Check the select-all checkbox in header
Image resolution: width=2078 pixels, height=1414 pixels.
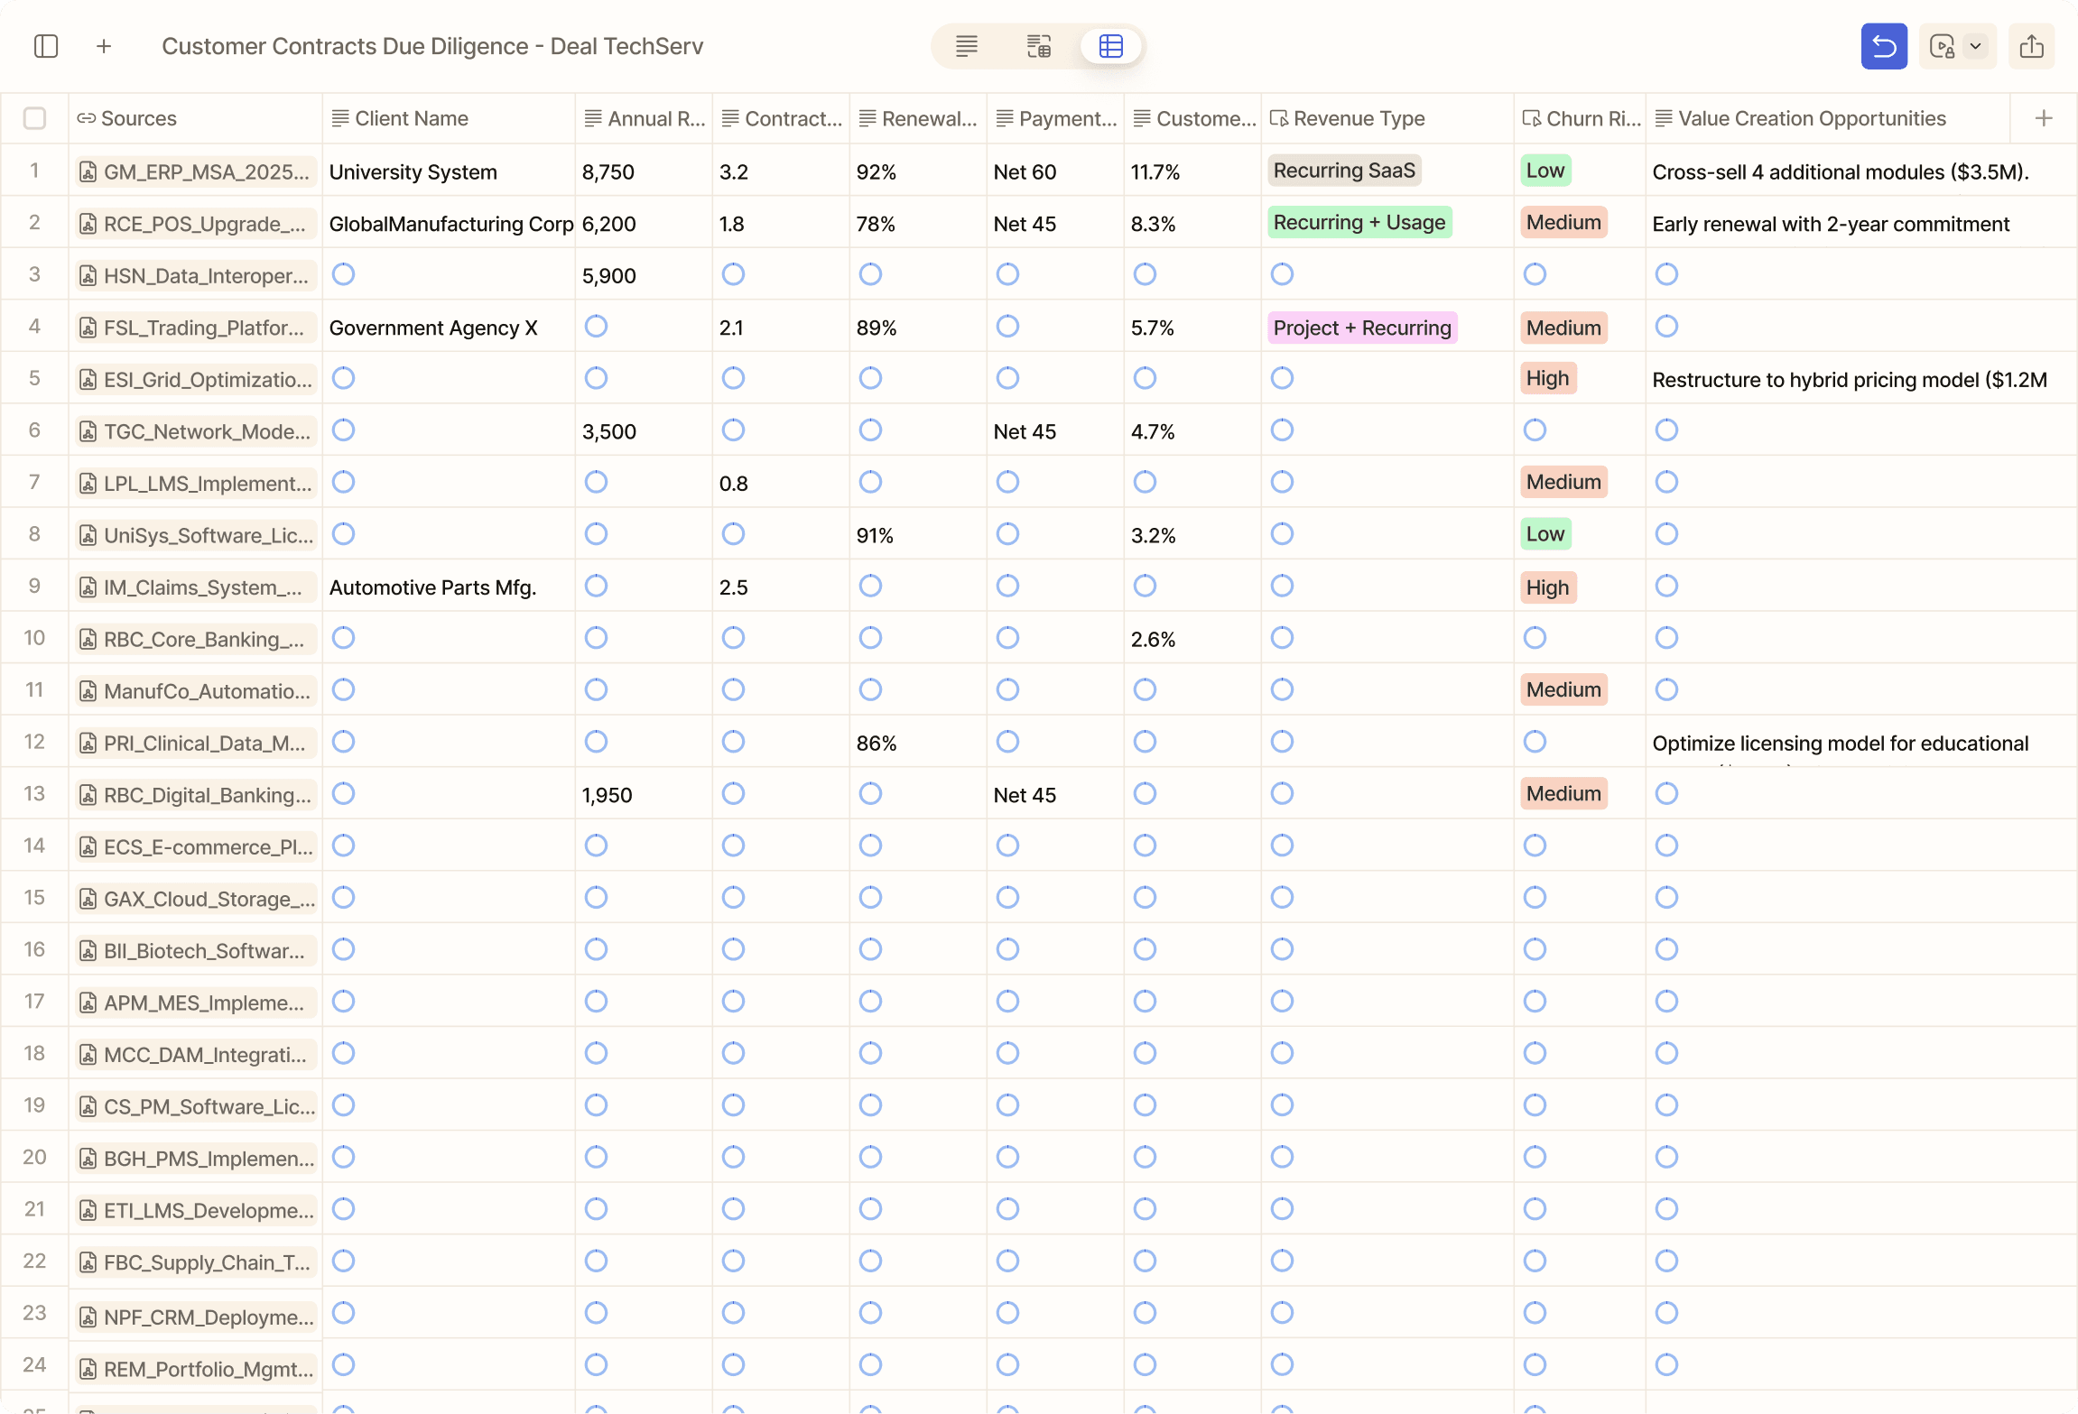click(34, 118)
